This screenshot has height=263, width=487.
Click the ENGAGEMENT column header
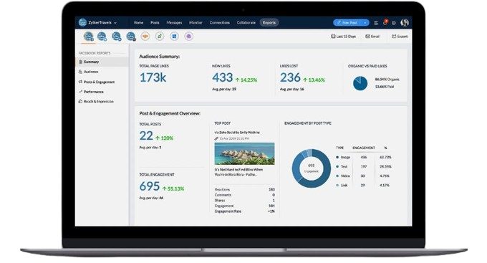364,148
